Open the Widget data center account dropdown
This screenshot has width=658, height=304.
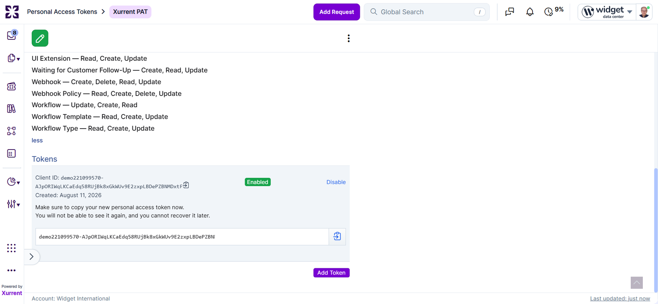pos(607,12)
